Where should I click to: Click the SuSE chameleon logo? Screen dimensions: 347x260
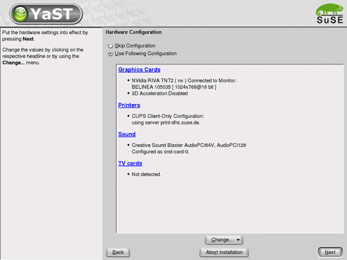pos(330,14)
